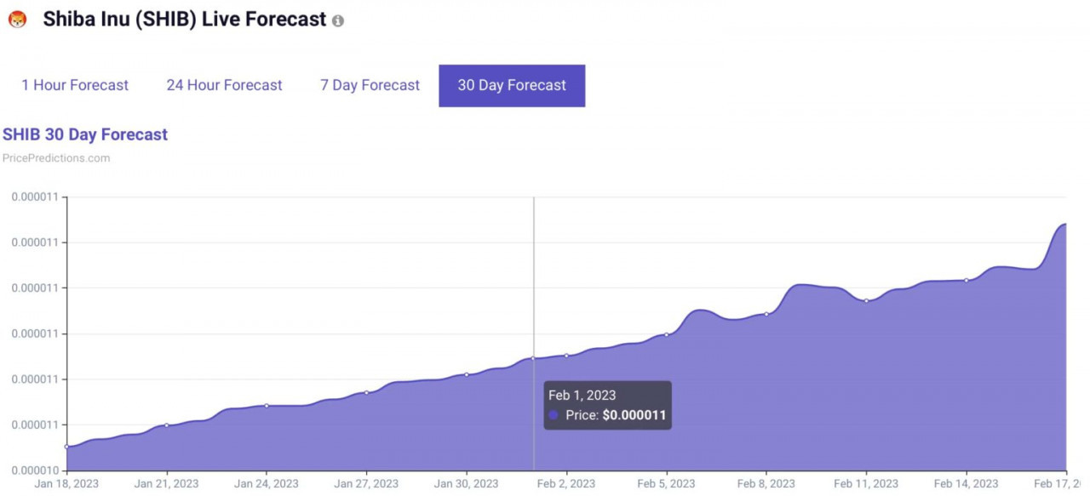Open the 7 Day Forecast tab
Image resolution: width=1090 pixels, height=496 pixels.
tap(370, 85)
